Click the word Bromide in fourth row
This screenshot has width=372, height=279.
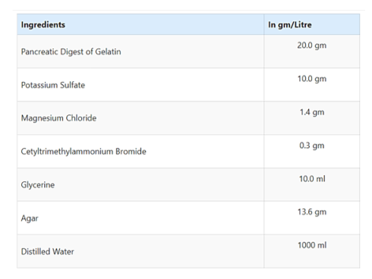(131, 152)
